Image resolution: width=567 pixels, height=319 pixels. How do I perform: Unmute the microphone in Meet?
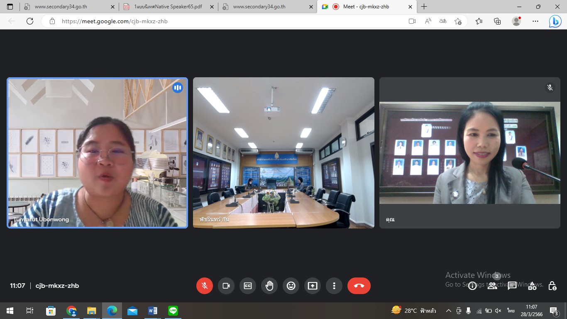(x=204, y=286)
